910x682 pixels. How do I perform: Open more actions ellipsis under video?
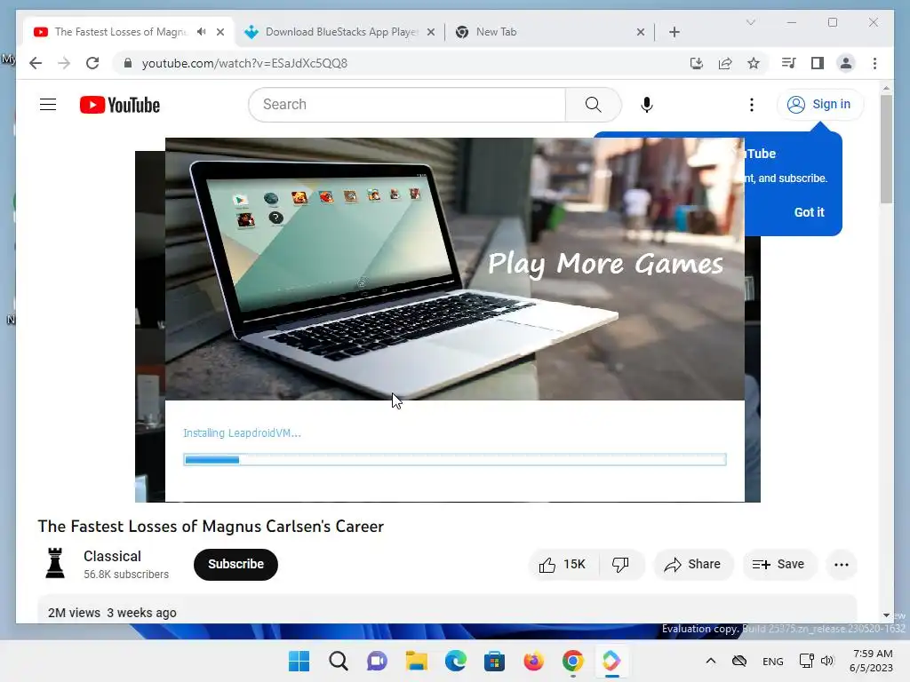842,564
